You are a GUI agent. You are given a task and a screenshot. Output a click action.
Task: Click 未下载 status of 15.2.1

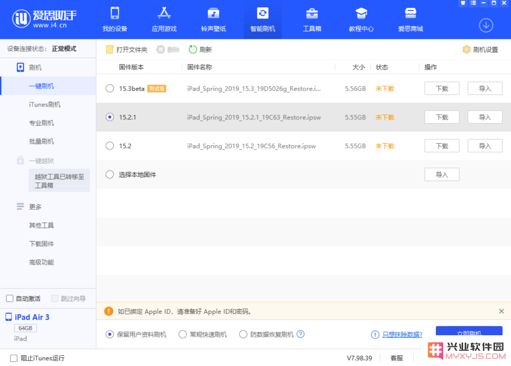pyautogui.click(x=384, y=117)
